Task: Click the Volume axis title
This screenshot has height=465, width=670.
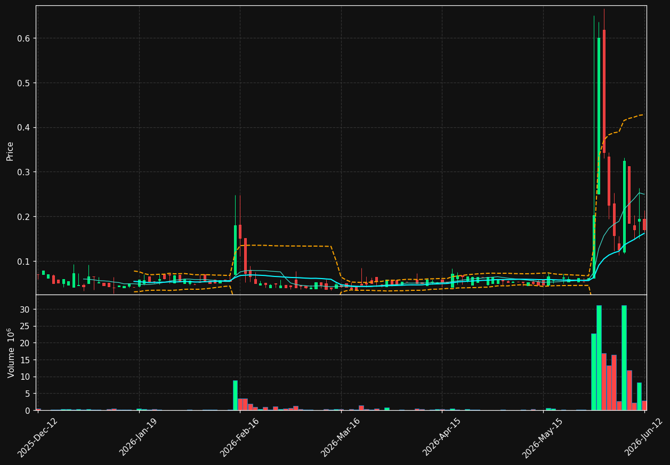Action: [11, 353]
